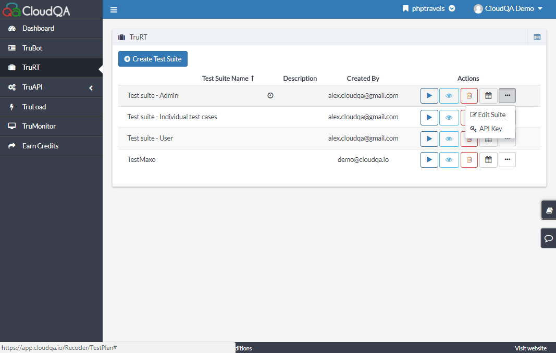556x353 pixels.
Task: Click the clock icon in Test suite - Admin row
Action: (270, 95)
